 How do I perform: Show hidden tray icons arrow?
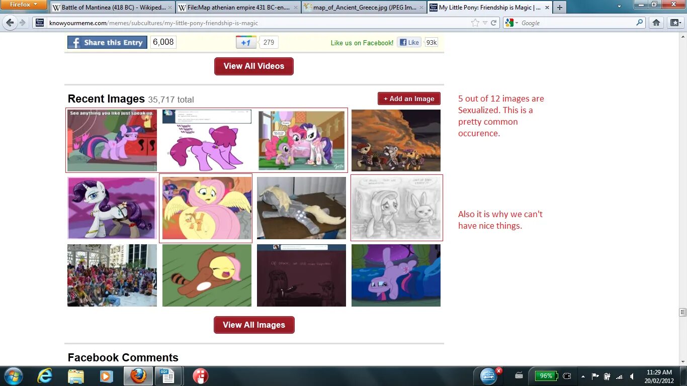[583, 376]
